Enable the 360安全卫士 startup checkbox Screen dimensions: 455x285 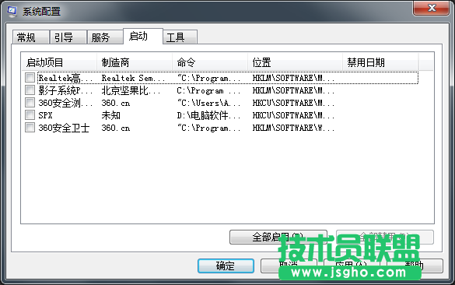click(x=30, y=128)
